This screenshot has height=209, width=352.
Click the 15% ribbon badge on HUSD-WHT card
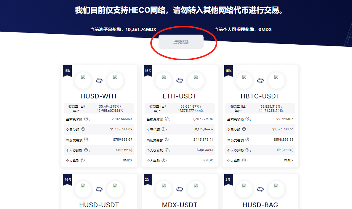pos(67,71)
